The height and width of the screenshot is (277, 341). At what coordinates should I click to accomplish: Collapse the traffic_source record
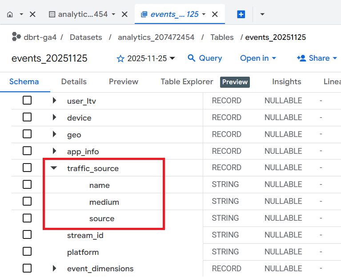54,168
